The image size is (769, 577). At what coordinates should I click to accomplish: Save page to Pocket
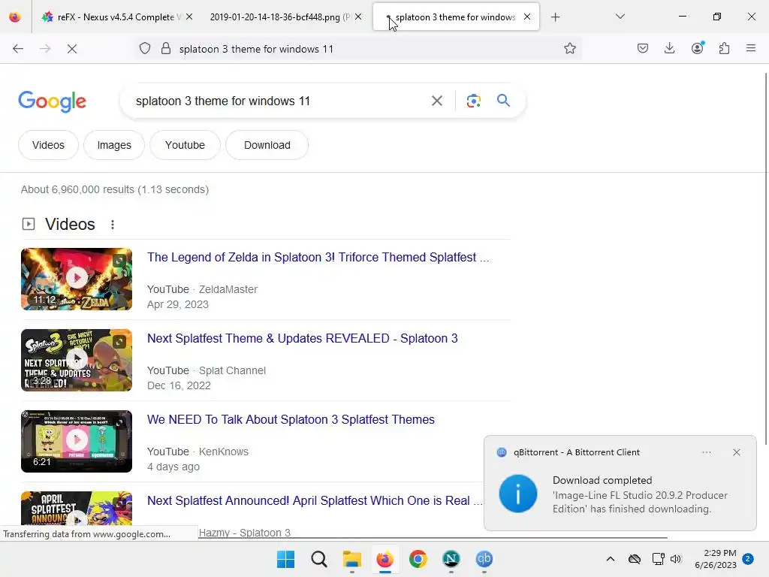(643, 48)
